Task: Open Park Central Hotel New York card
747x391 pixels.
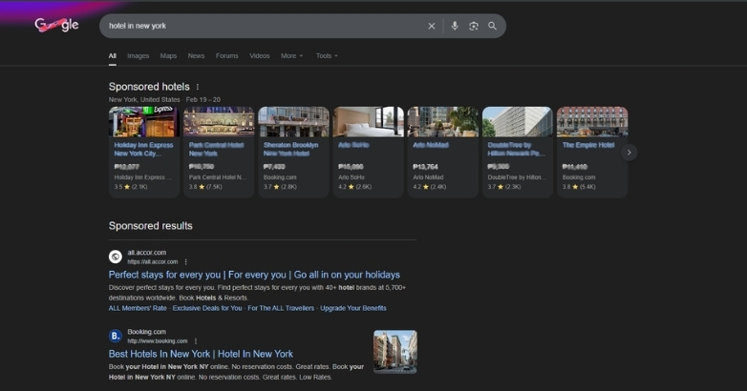Action: pos(219,152)
